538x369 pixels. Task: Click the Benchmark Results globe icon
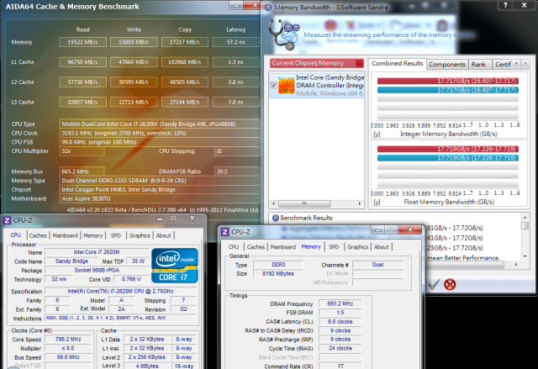[x=276, y=218]
